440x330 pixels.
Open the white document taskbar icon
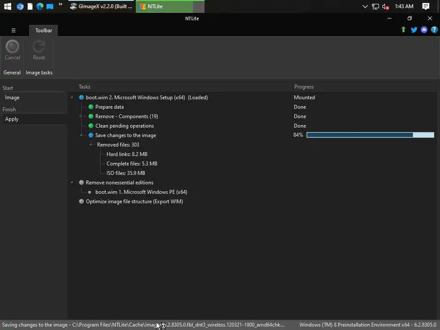coord(30,6)
